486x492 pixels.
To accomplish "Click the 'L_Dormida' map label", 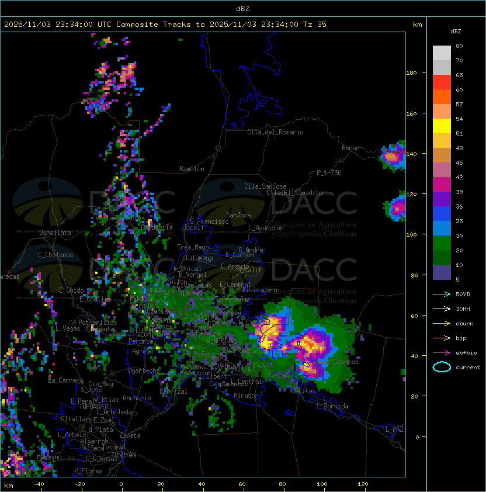I will pos(332,406).
